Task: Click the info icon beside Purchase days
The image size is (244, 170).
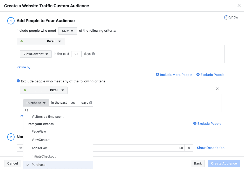Action: 91,103
